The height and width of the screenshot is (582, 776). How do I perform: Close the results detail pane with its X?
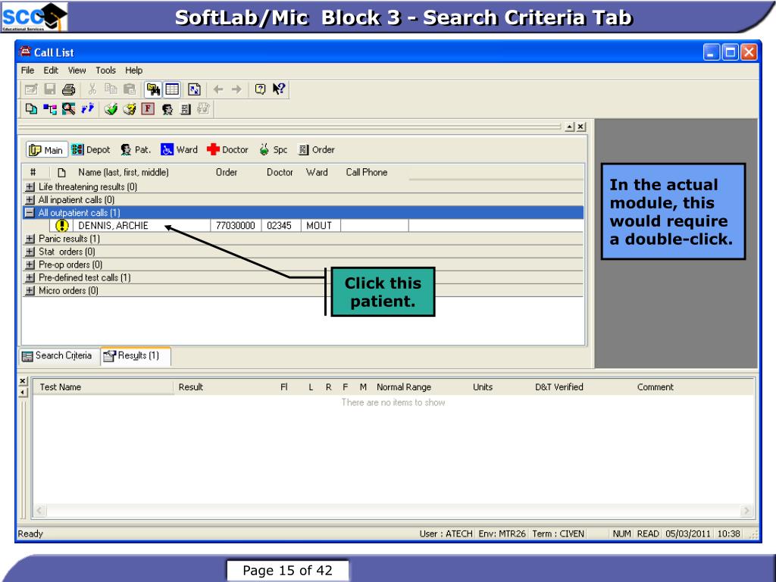tap(23, 381)
